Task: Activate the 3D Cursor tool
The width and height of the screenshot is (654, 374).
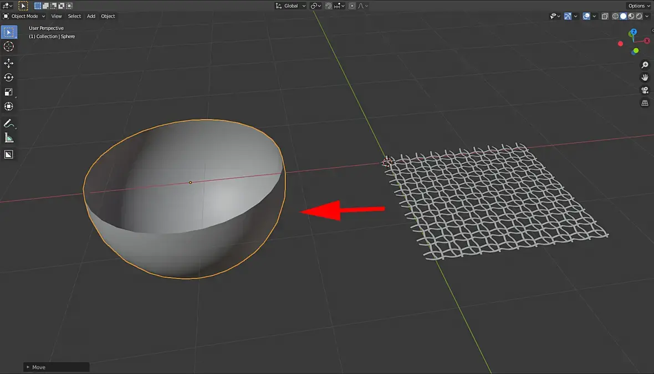Action: [9, 46]
